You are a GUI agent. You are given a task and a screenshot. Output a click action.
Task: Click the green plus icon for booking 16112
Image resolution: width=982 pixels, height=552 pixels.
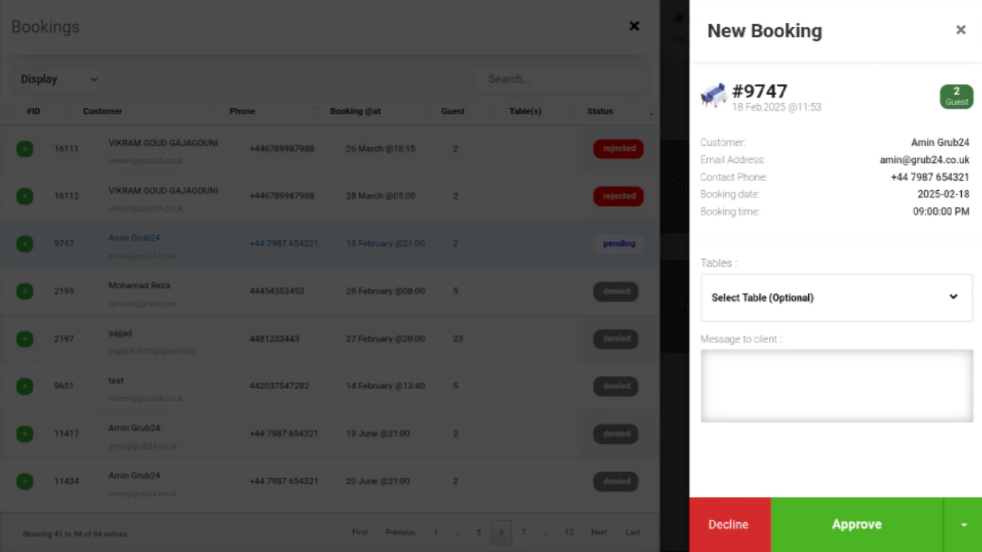pyautogui.click(x=25, y=196)
